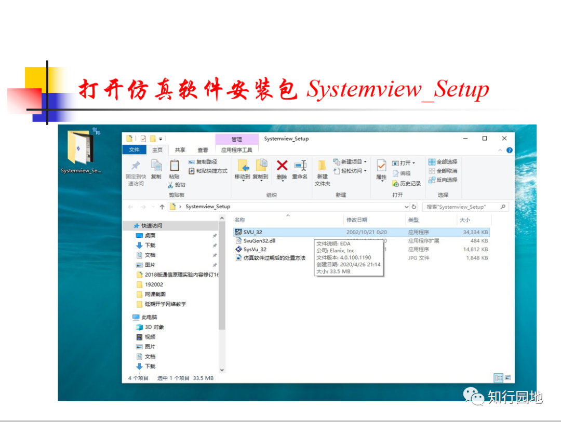The image size is (561, 422).
Task: Open the recent locations dropdown arrow
Action: point(153,207)
